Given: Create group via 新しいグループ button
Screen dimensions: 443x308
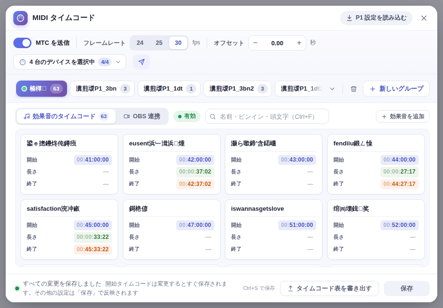Looking at the screenshot, I should tap(396, 89).
